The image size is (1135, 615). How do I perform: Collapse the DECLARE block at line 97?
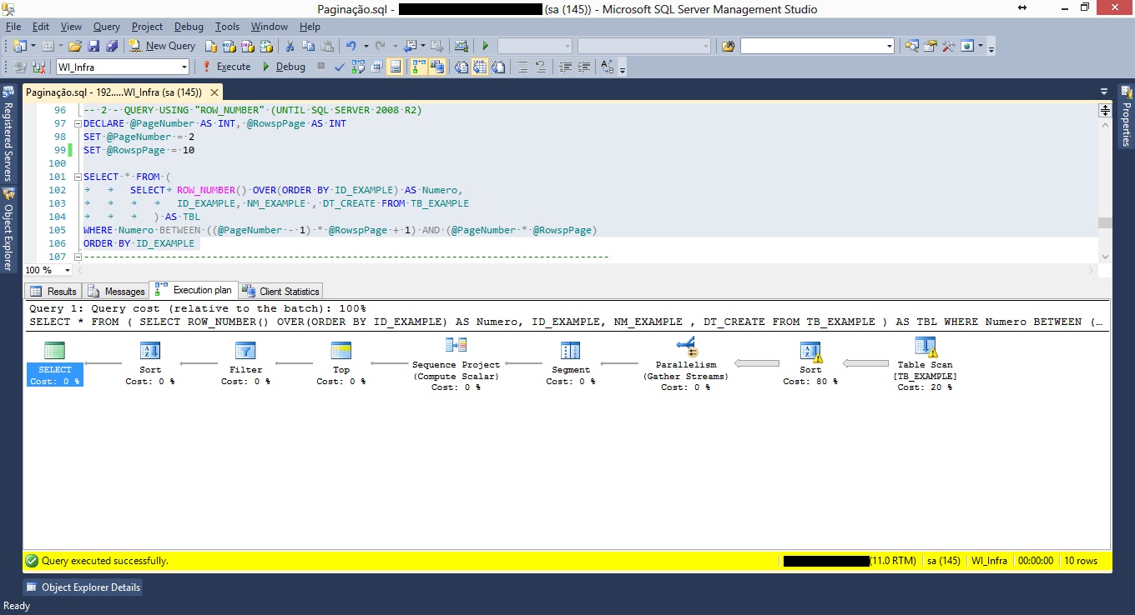click(x=78, y=123)
